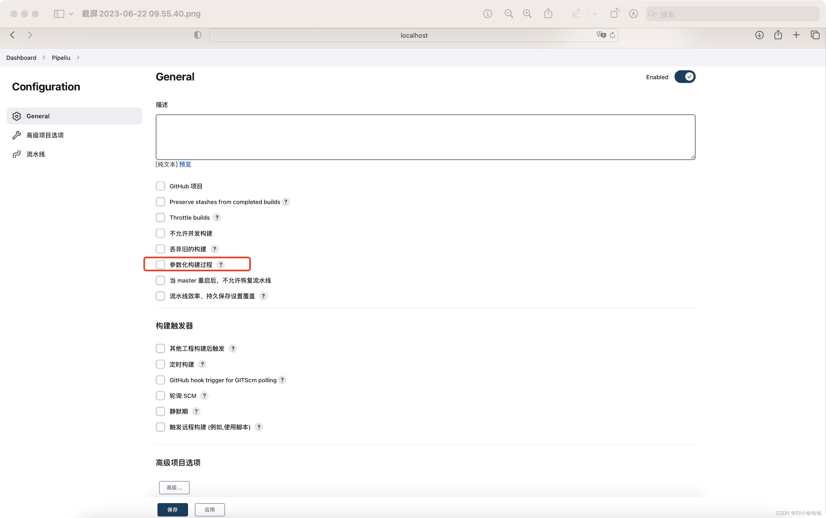Check the Throttle builds checkbox
Screen dimensions: 826x518
coord(160,218)
